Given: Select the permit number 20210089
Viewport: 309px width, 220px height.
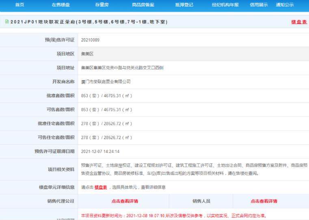Looking at the screenshot, I should [x=90, y=40].
